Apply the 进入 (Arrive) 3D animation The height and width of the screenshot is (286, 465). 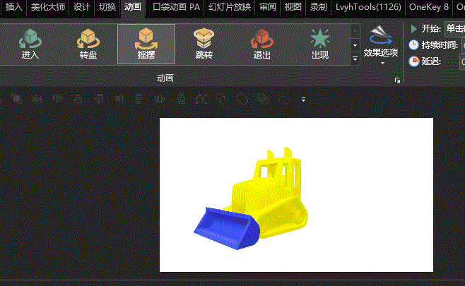click(x=30, y=44)
